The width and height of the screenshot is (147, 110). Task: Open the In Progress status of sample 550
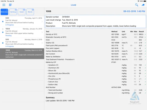coord(10,25)
